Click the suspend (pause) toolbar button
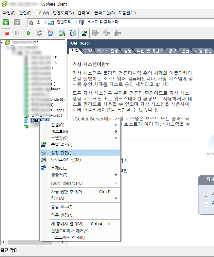 (x=17, y=33)
